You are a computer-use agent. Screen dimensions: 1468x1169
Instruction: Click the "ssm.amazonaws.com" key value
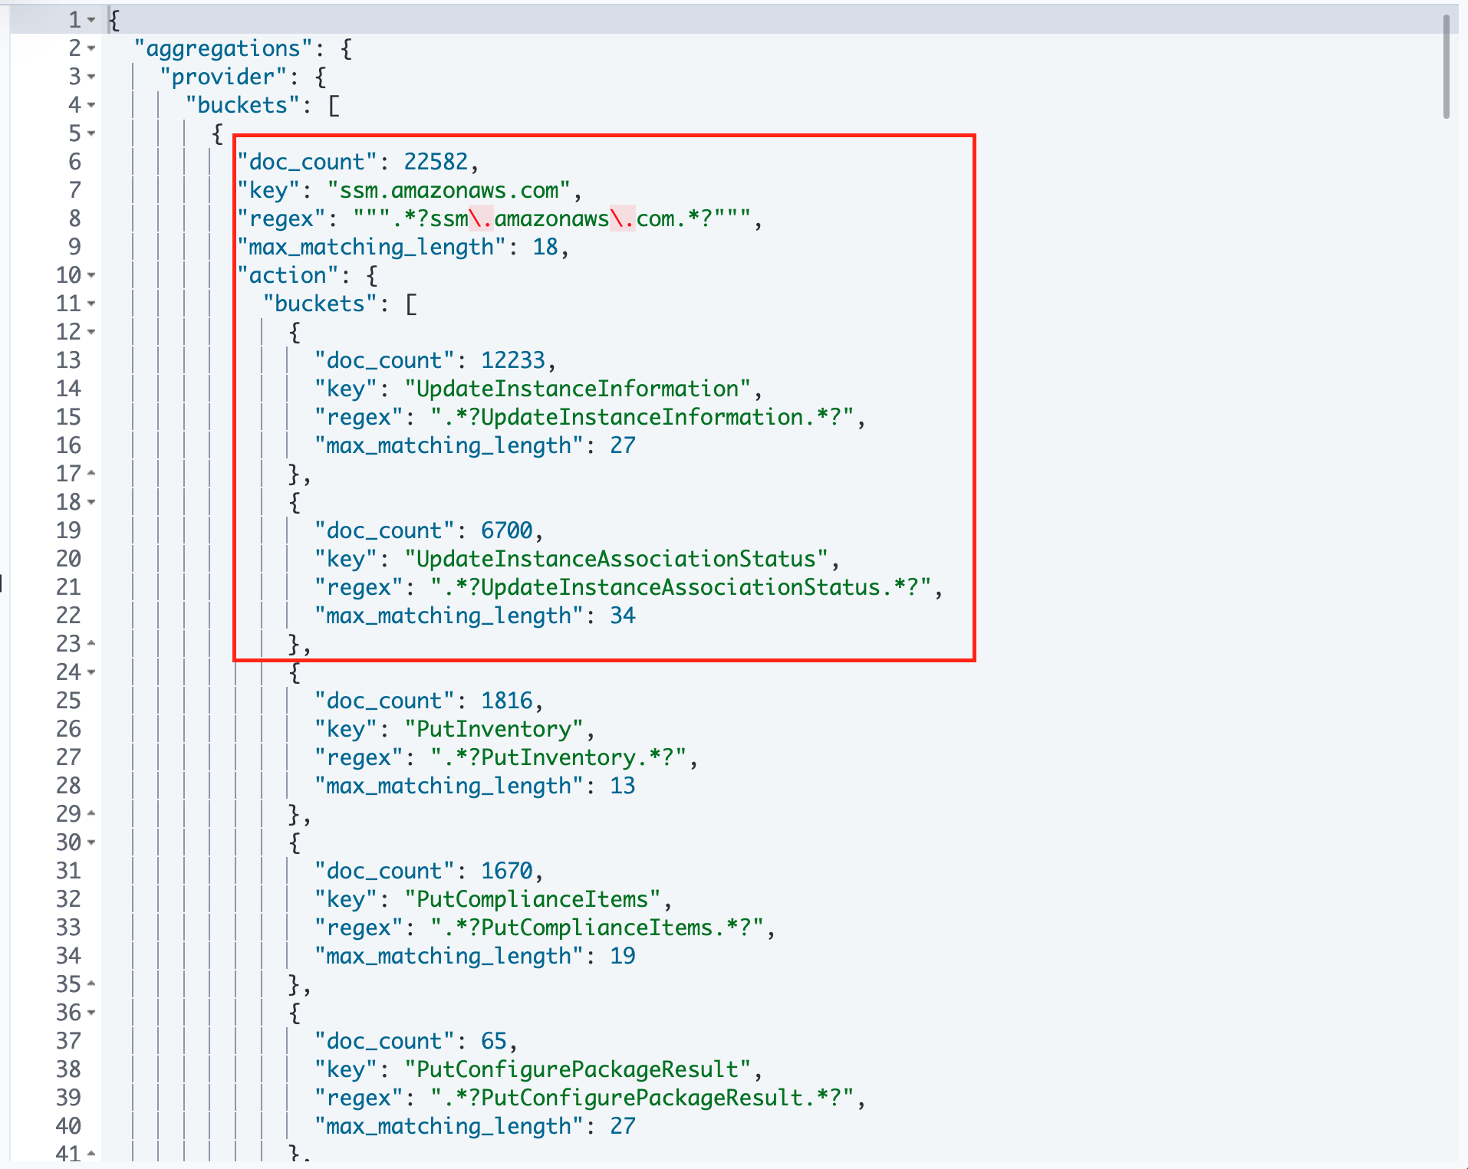click(449, 190)
